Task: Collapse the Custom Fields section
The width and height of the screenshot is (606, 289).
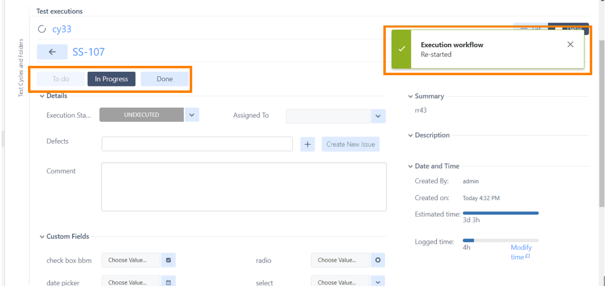Action: (42, 237)
